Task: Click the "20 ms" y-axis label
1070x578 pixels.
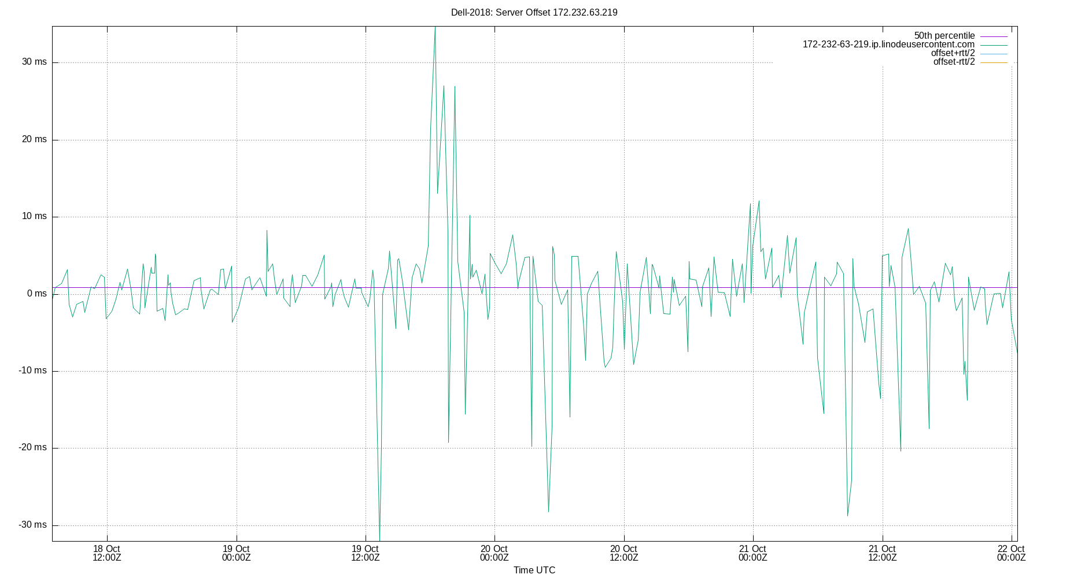Action: click(x=34, y=139)
